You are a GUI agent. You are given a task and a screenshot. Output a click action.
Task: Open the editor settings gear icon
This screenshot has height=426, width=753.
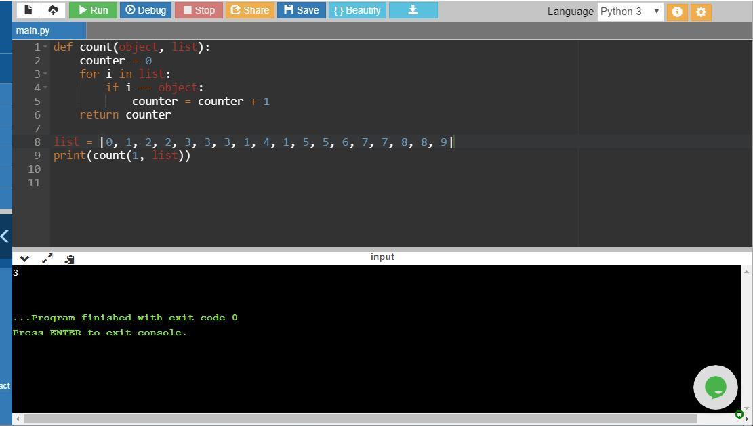(x=701, y=12)
